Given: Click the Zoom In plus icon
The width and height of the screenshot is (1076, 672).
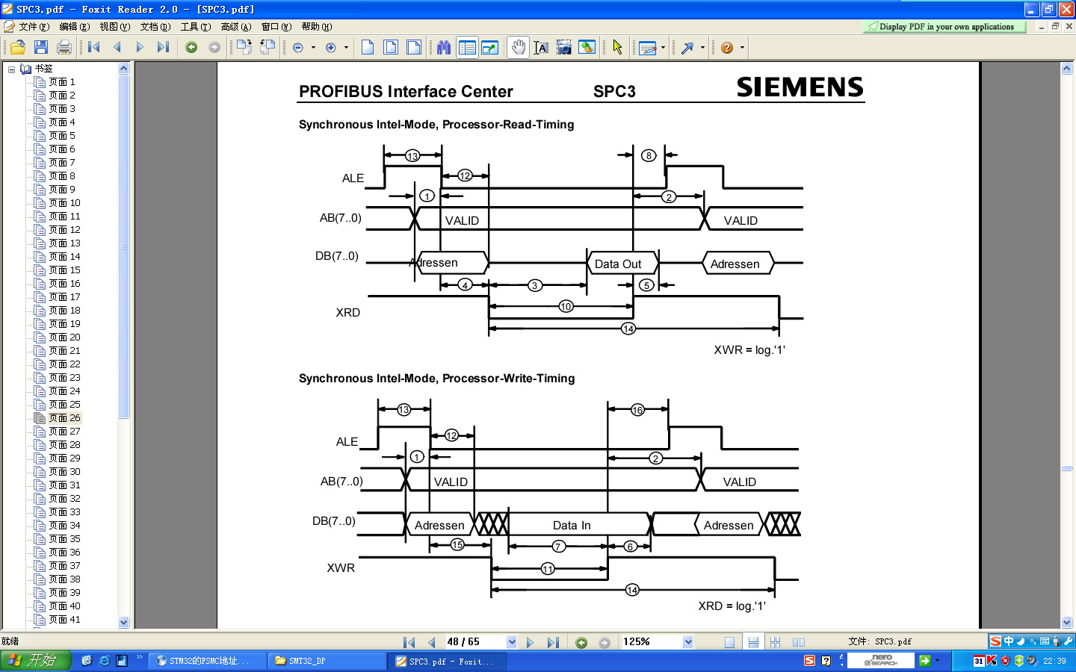Looking at the screenshot, I should (331, 47).
